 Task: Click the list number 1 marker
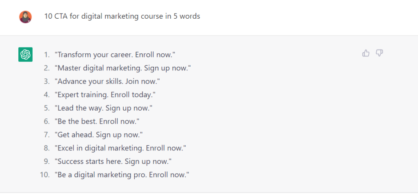pos(47,55)
